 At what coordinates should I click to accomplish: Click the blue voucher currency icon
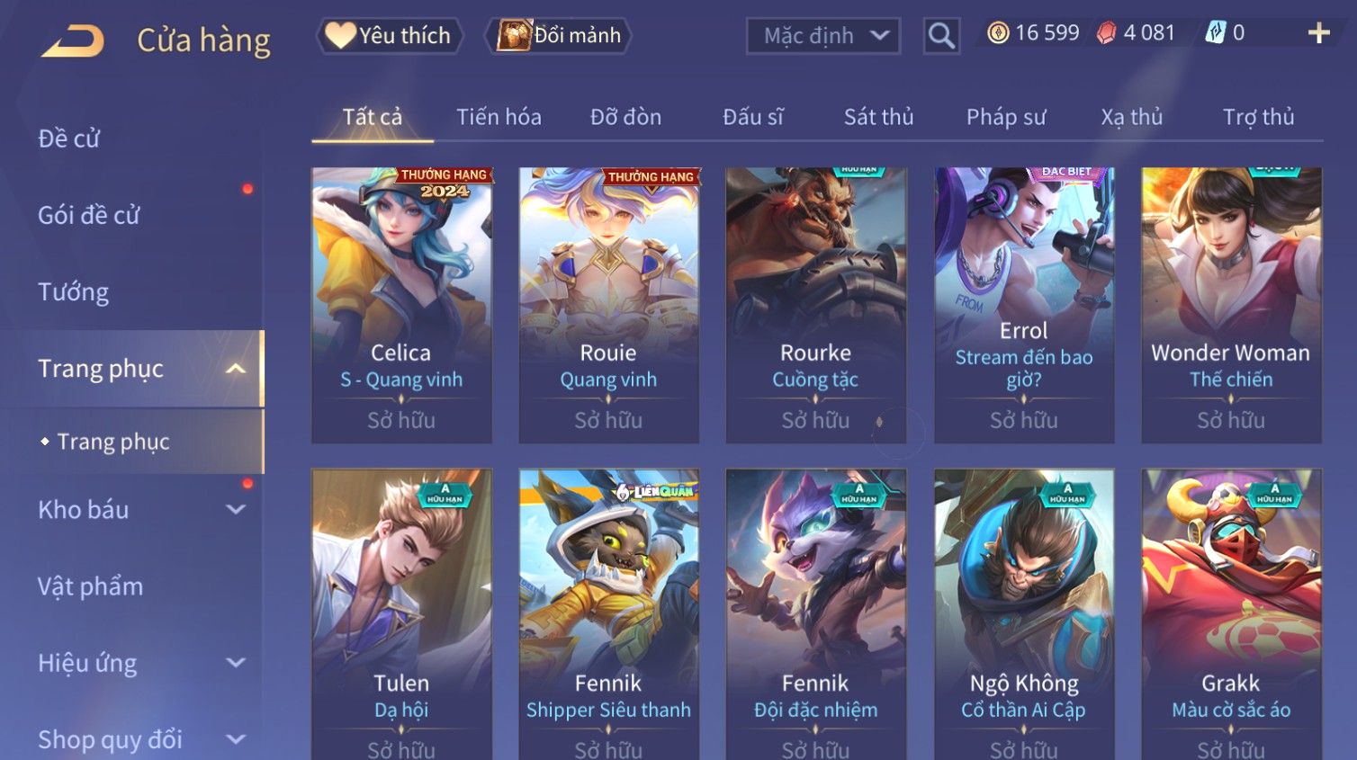tap(1215, 33)
